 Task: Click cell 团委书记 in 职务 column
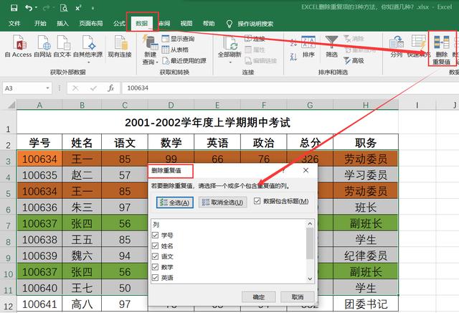click(x=366, y=304)
